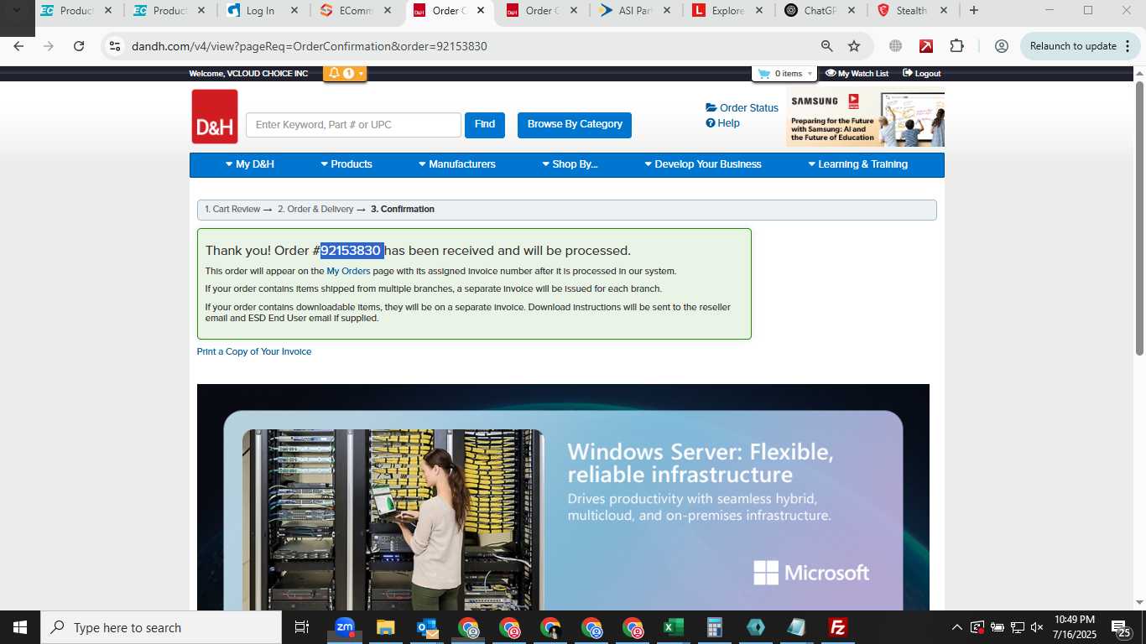Image resolution: width=1146 pixels, height=644 pixels.
Task: Click the Windows Server Microsoft banner
Action: (563, 496)
